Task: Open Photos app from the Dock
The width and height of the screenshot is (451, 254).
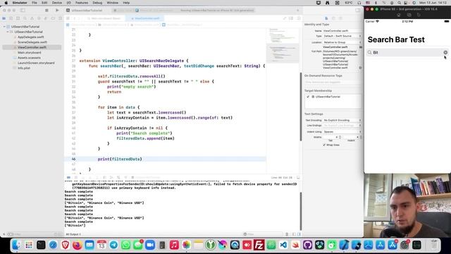Action: pos(186,245)
